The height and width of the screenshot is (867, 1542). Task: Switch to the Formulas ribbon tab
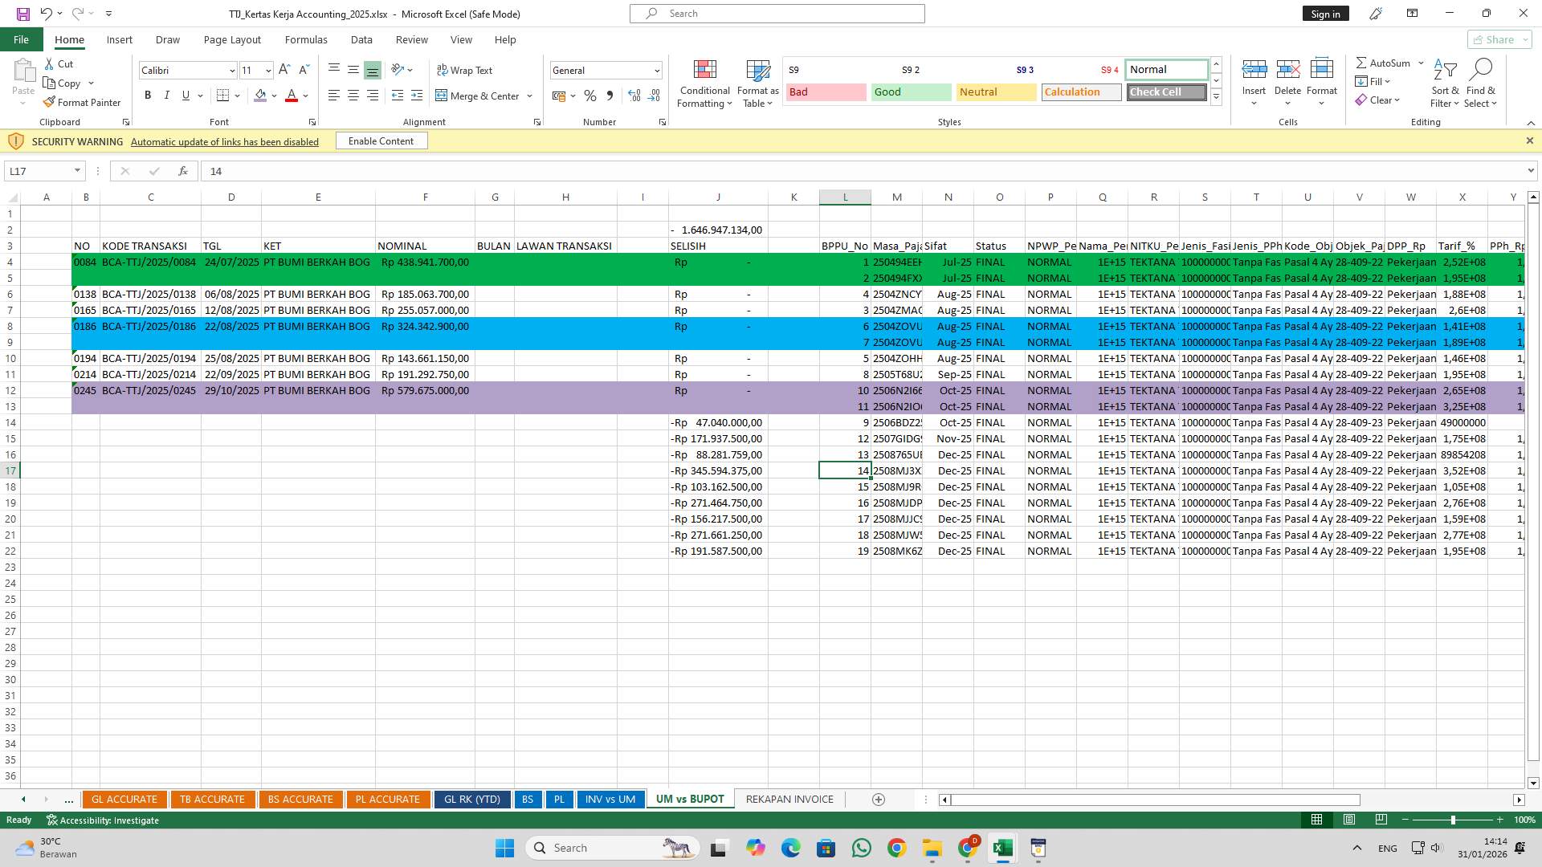(306, 39)
